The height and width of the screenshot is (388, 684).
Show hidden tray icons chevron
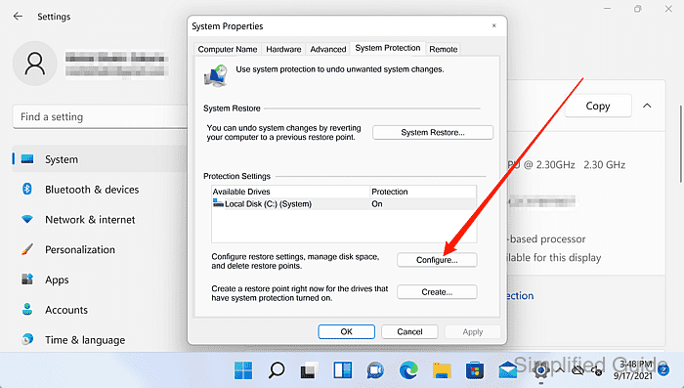tap(560, 370)
